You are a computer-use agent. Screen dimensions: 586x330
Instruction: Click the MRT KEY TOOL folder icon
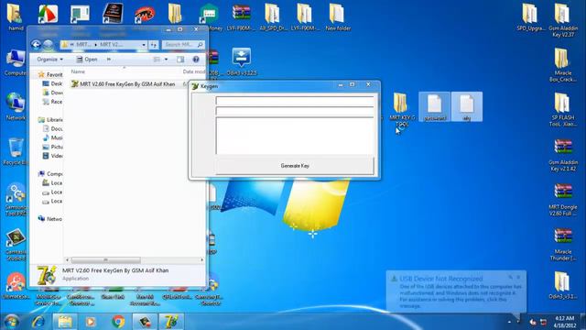(402, 108)
